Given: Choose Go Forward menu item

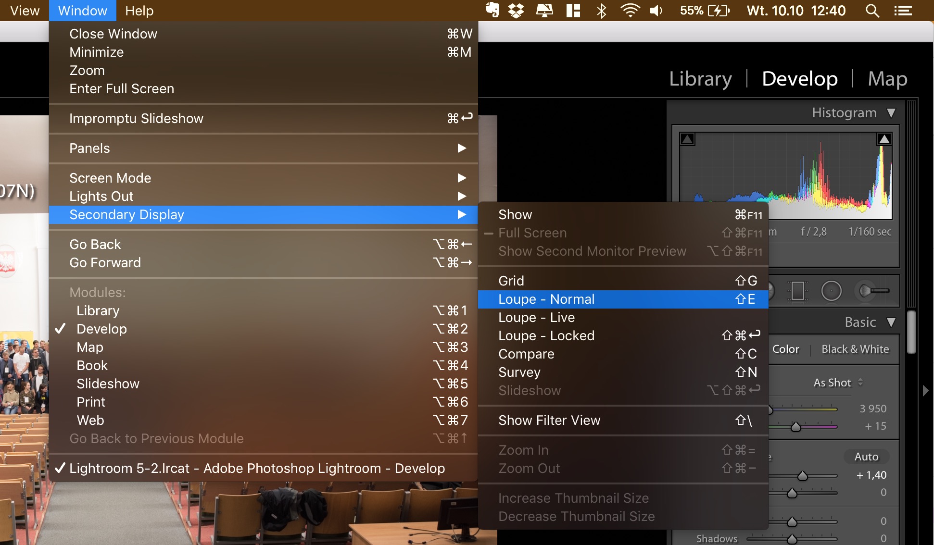Looking at the screenshot, I should [264, 262].
